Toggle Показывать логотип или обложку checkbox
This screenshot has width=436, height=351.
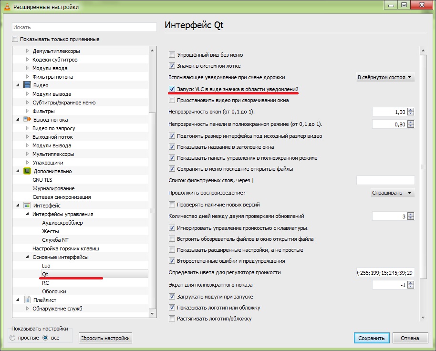coord(172,308)
